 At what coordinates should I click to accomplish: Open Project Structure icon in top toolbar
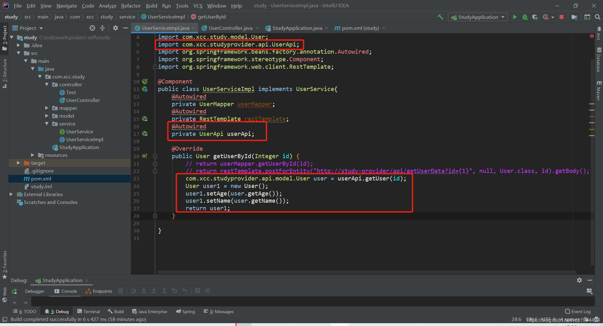point(574,17)
